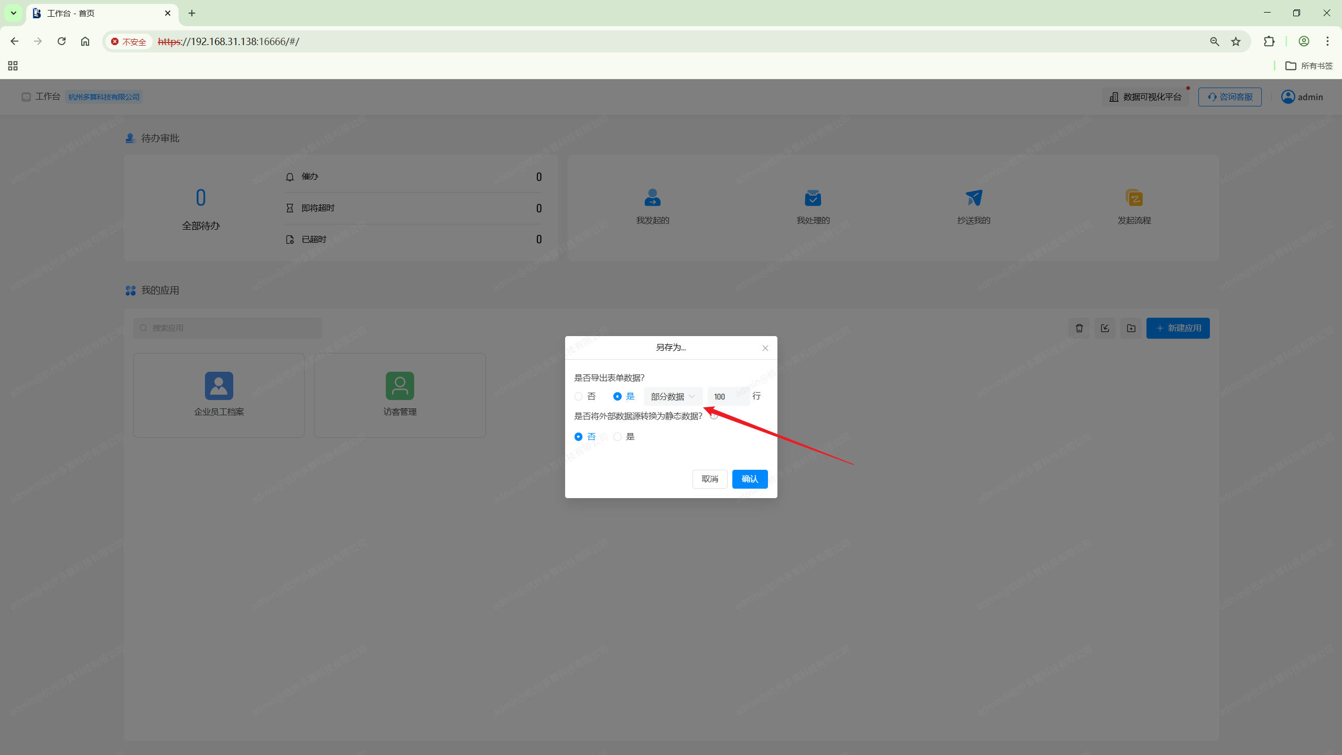This screenshot has width=1342, height=755.
Task: Open the apps grid in bookmarks bar
Action: (x=13, y=66)
